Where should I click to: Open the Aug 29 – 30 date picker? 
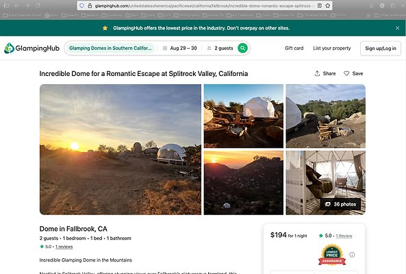pos(179,48)
